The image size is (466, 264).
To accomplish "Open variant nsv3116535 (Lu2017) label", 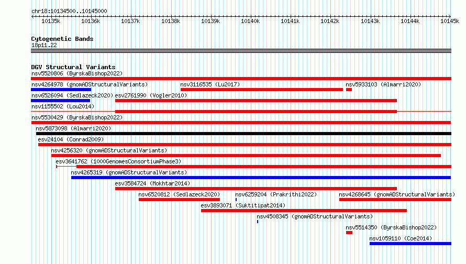I will pos(210,84).
